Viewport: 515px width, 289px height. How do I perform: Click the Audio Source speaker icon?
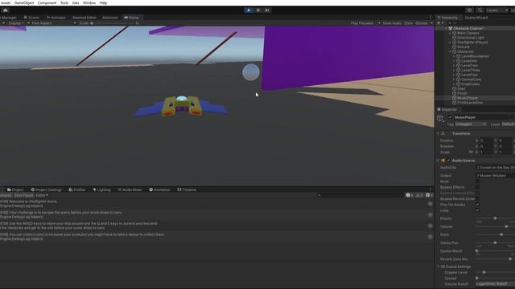[443, 161]
